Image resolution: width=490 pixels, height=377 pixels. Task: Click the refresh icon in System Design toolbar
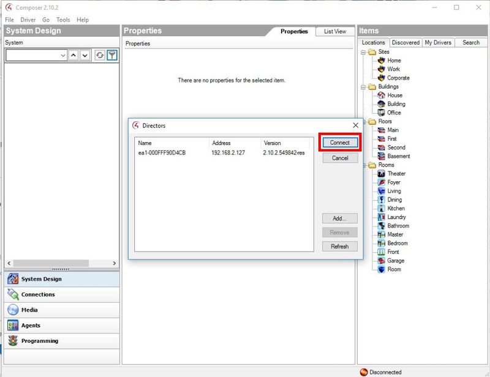point(100,55)
